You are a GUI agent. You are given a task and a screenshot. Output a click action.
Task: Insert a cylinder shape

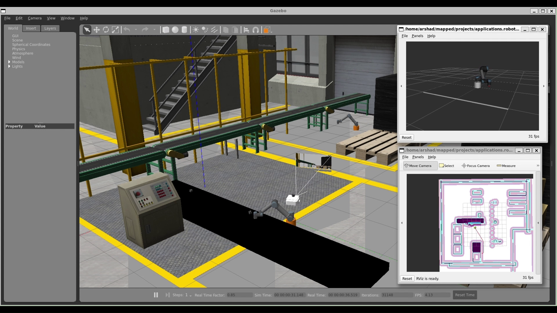coord(184,30)
